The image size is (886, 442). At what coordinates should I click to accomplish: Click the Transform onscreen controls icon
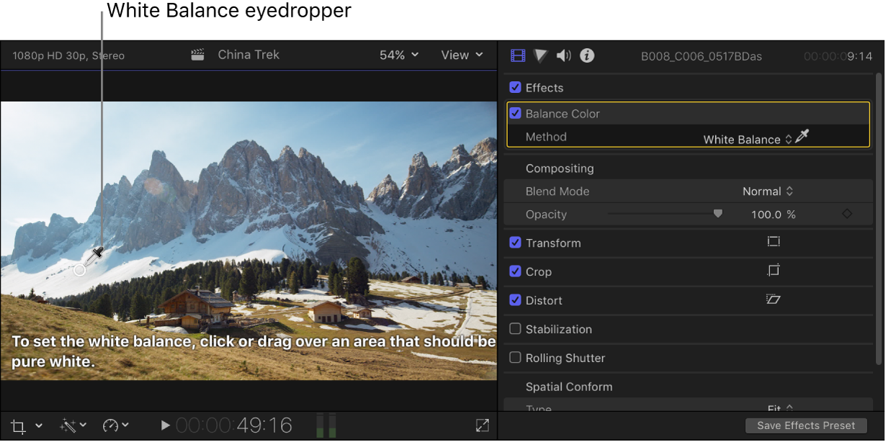(774, 243)
